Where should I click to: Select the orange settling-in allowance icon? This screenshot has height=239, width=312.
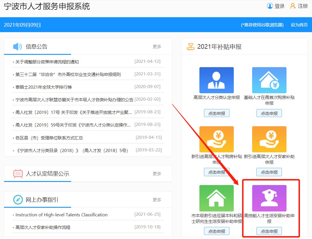coord(269,139)
